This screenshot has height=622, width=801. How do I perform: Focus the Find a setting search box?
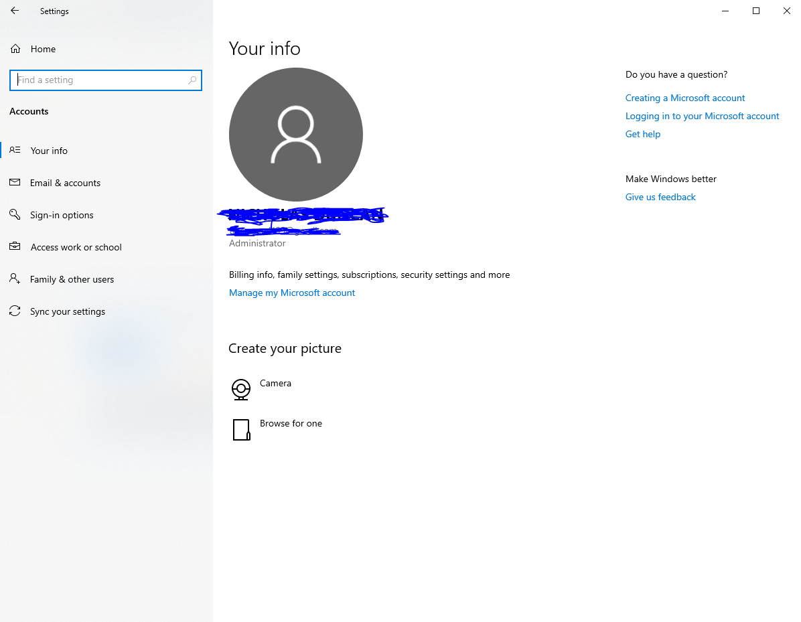click(x=100, y=80)
